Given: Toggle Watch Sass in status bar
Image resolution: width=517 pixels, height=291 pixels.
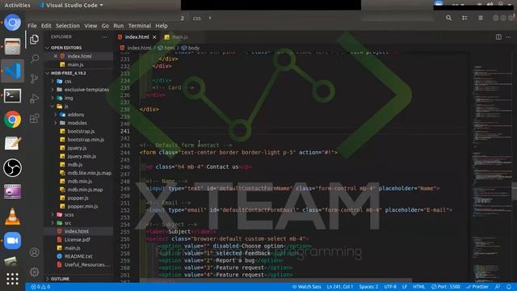Looking at the screenshot, I should 306,287.
